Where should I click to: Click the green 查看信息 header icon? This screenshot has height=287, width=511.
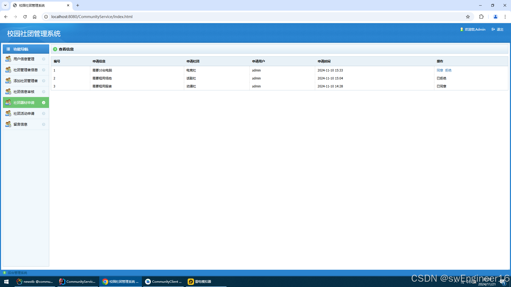55,49
